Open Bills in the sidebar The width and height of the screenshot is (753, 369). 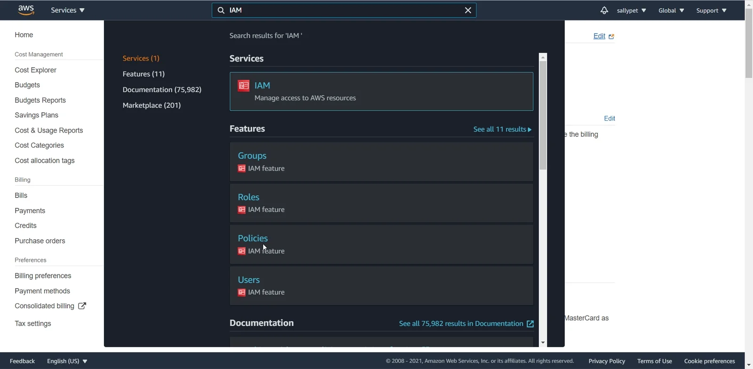click(21, 196)
